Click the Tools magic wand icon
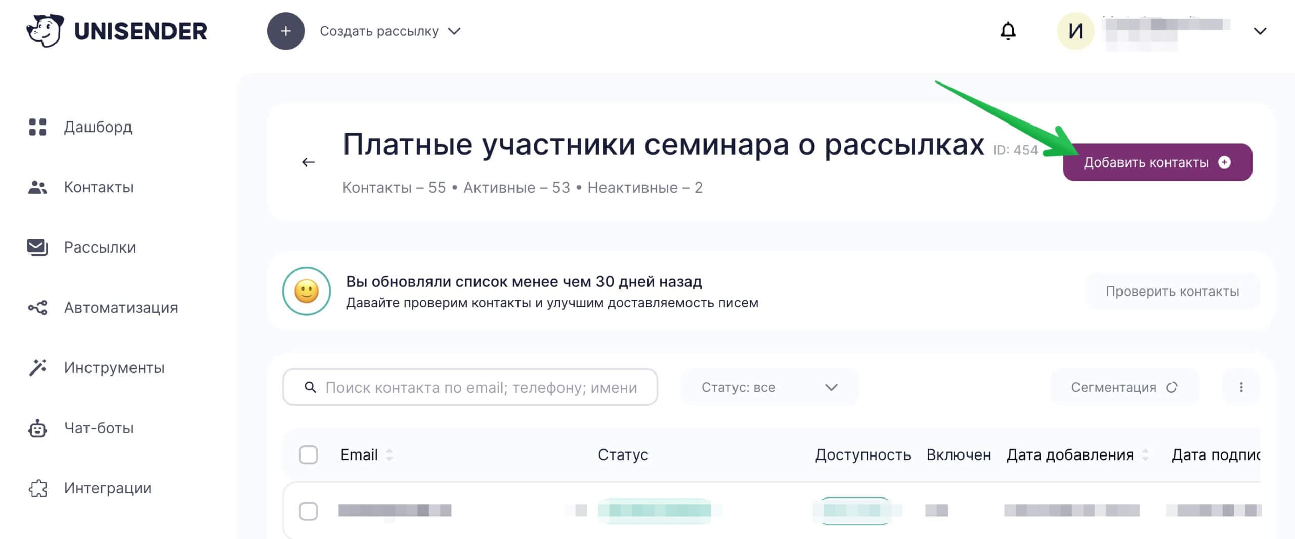 (x=37, y=368)
